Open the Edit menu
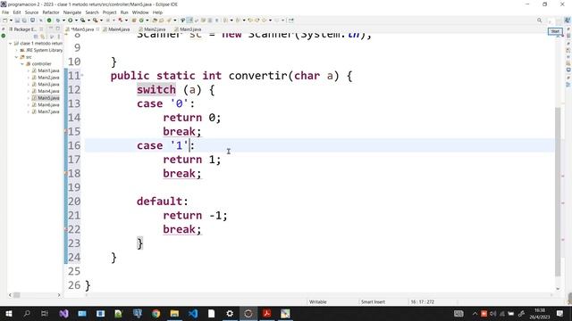 coord(17,12)
